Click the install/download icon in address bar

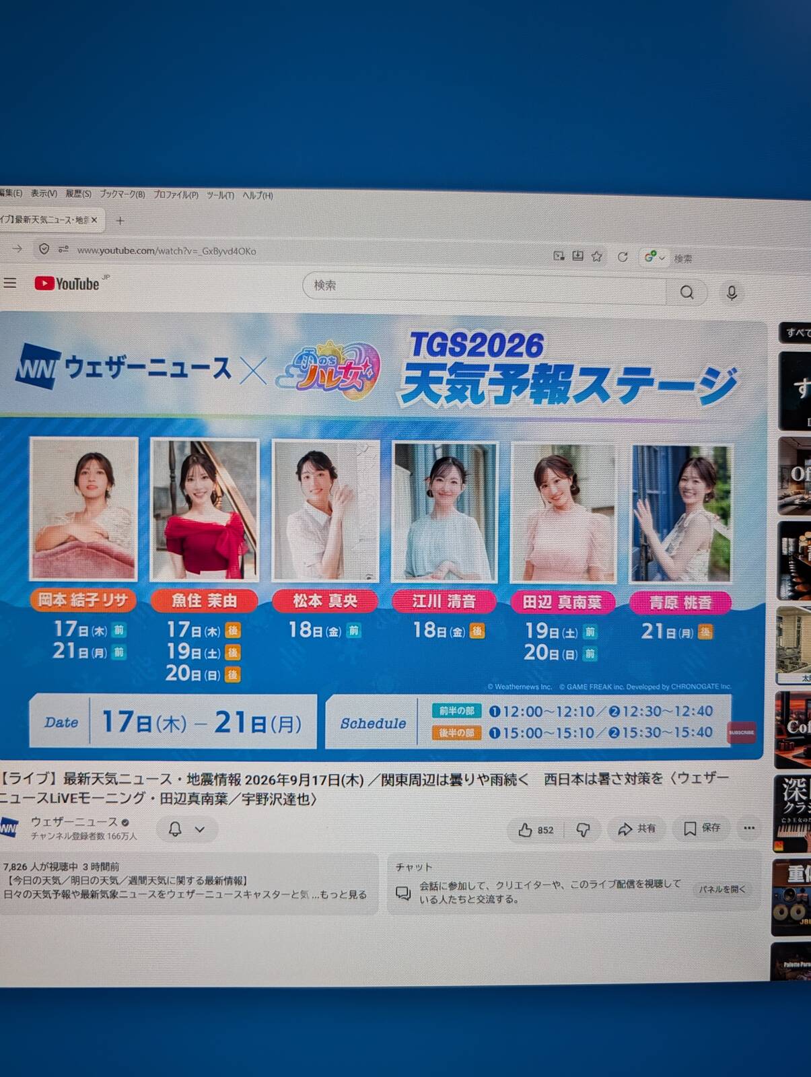577,256
